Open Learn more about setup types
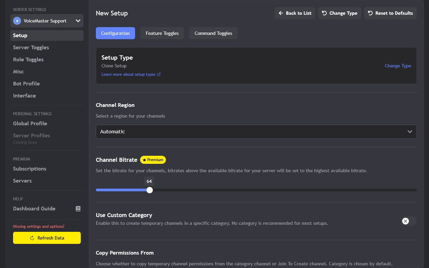The height and width of the screenshot is (268, 429). click(129, 74)
